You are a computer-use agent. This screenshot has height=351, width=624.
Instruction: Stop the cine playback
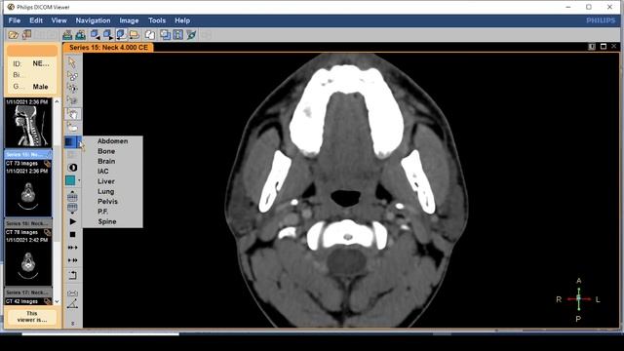coord(72,234)
